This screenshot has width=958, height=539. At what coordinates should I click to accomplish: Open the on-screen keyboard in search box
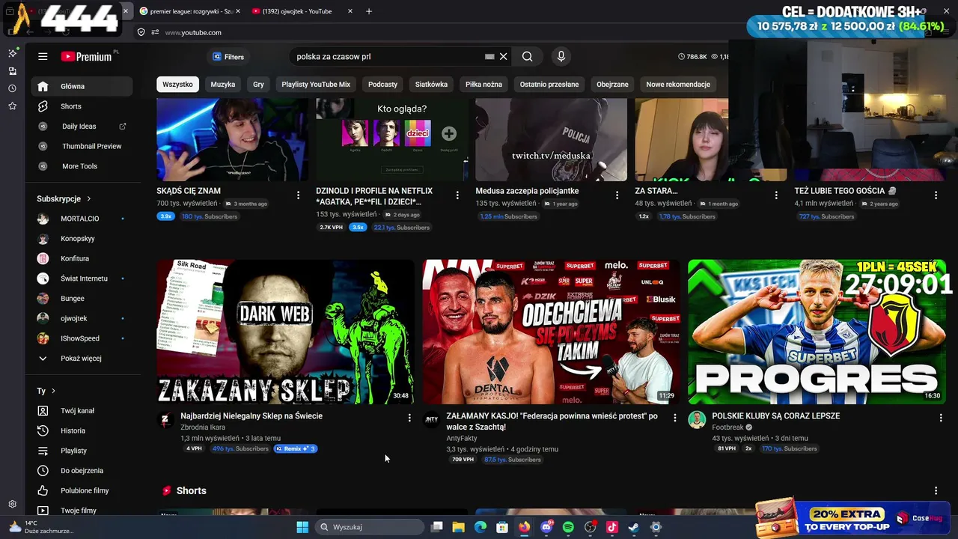pyautogui.click(x=489, y=57)
